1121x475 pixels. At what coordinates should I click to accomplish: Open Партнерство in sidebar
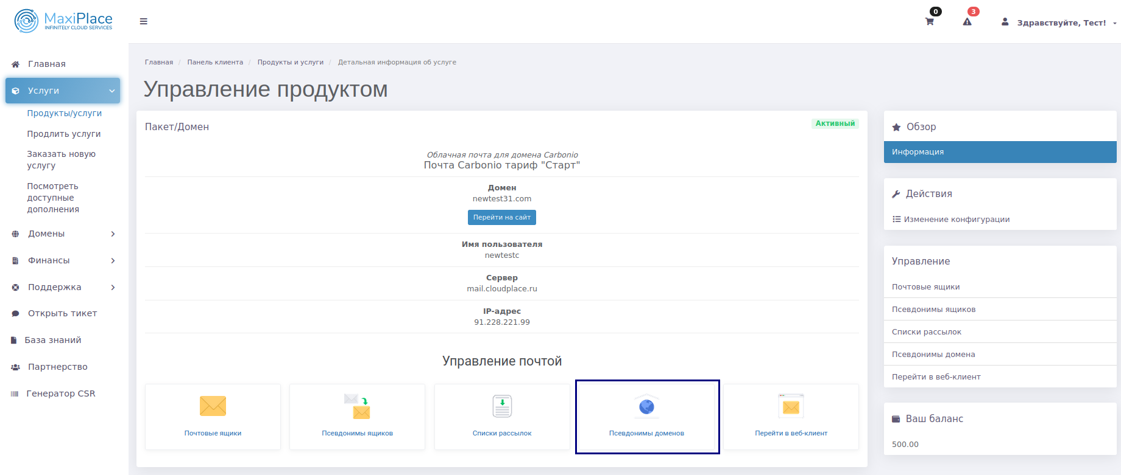(x=58, y=367)
